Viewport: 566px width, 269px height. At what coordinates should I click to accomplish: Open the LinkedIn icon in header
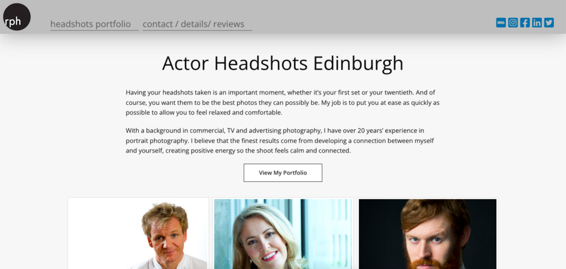point(537,23)
